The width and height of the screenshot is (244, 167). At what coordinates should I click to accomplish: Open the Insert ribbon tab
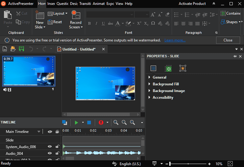(51, 4)
